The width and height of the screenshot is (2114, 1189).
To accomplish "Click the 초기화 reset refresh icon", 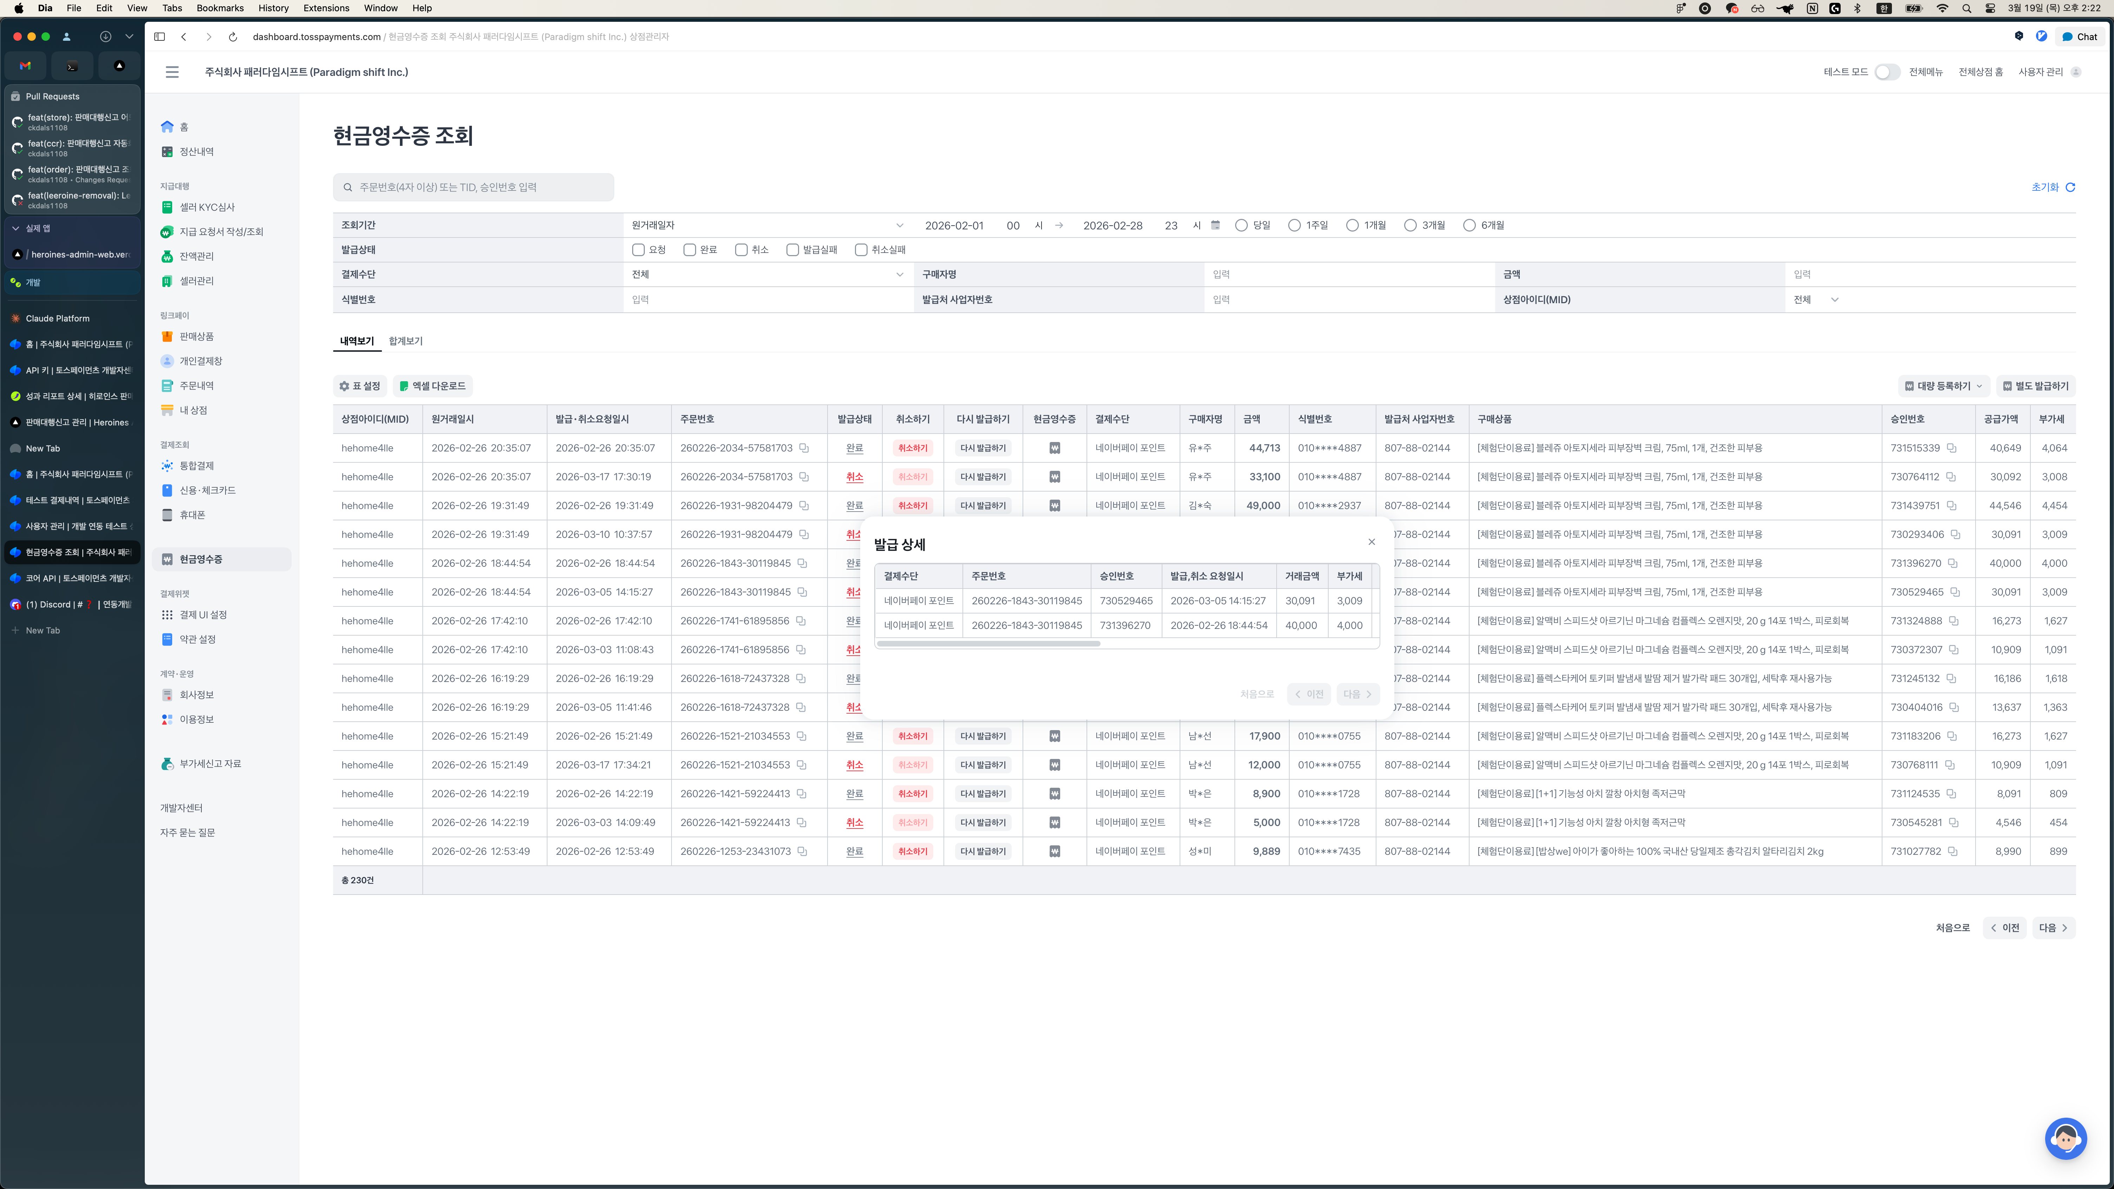I will tap(2070, 187).
